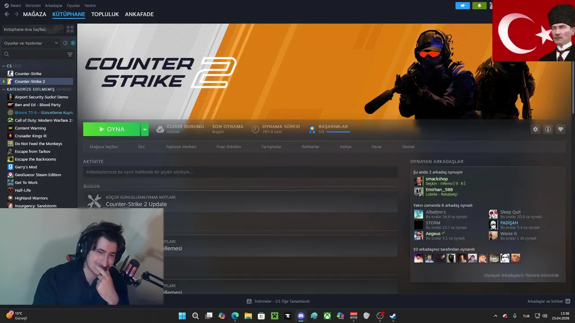
Task: Open the Görünüm menu
Action: [x=32, y=5]
